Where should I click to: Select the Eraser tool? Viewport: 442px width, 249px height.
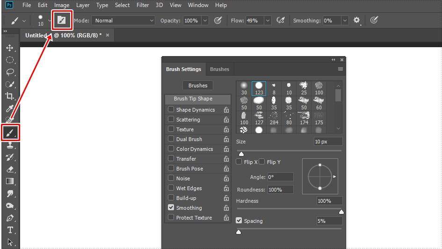click(x=10, y=169)
